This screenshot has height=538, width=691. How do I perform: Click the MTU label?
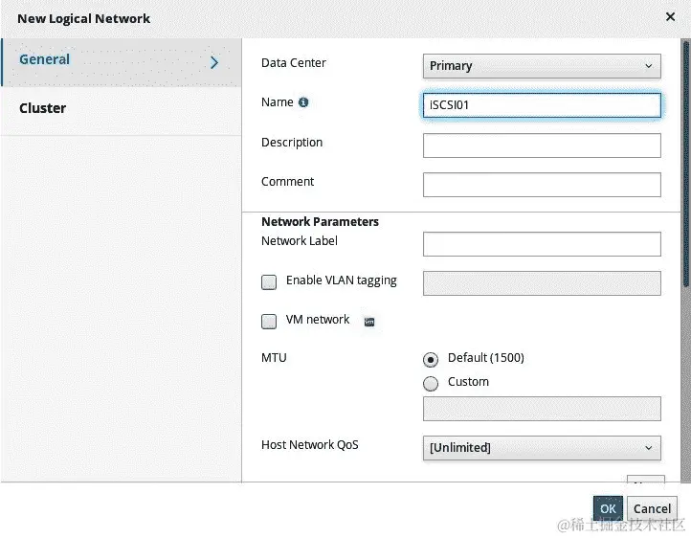274,357
